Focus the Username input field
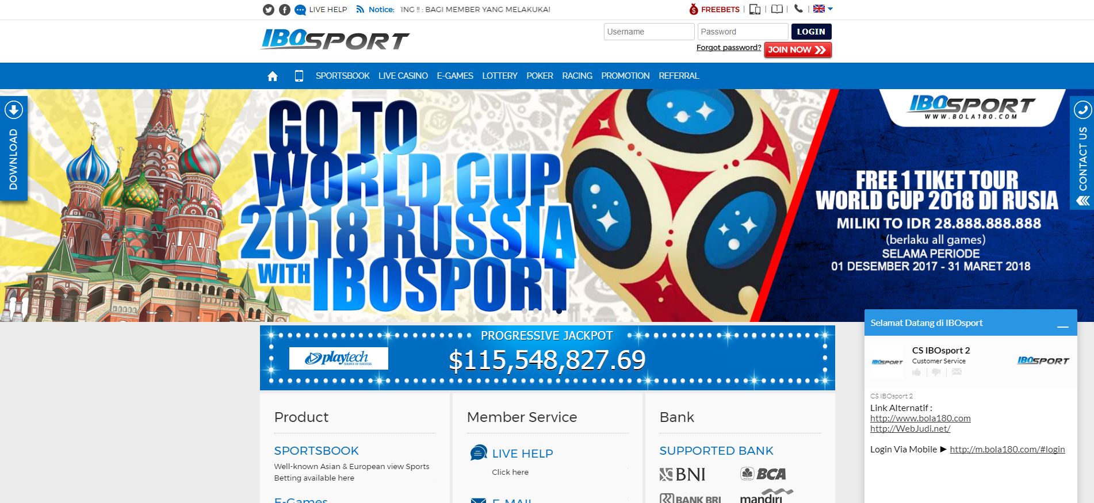This screenshot has height=503, width=1094. click(x=649, y=32)
